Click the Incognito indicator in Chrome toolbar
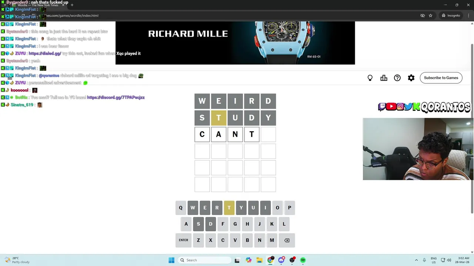 [x=451, y=16]
